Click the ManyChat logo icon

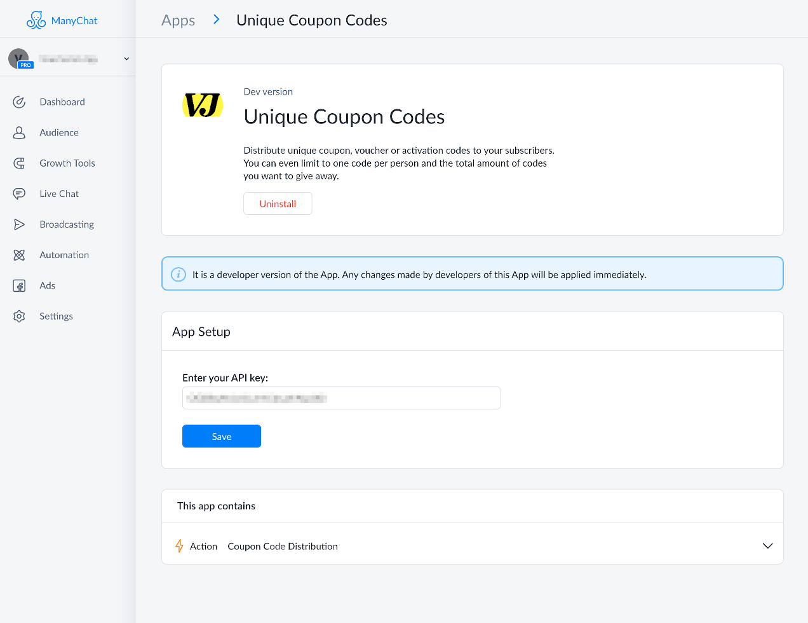point(36,20)
